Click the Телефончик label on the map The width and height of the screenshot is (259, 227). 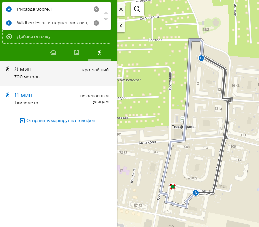pos(183,127)
